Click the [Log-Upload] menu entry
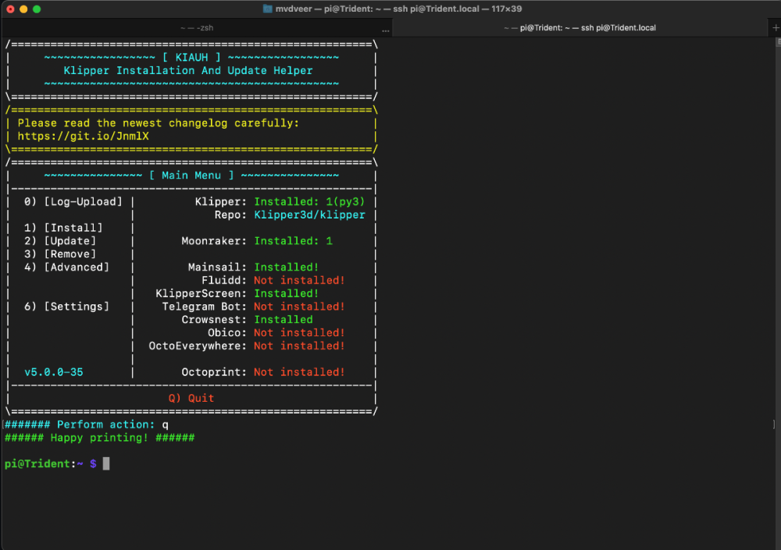The height and width of the screenshot is (550, 781). point(84,201)
